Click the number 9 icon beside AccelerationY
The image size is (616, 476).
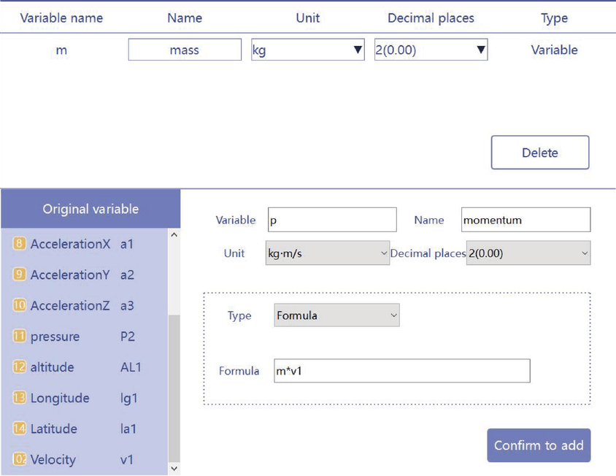[x=20, y=275]
